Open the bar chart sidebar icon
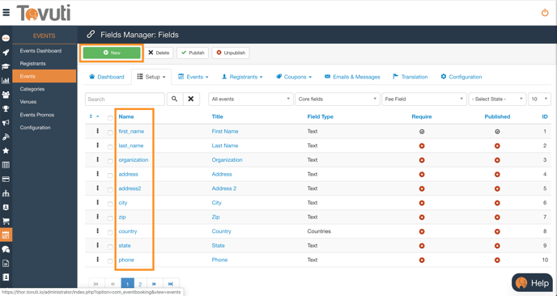This screenshot has height=296, width=557. coord(6,81)
